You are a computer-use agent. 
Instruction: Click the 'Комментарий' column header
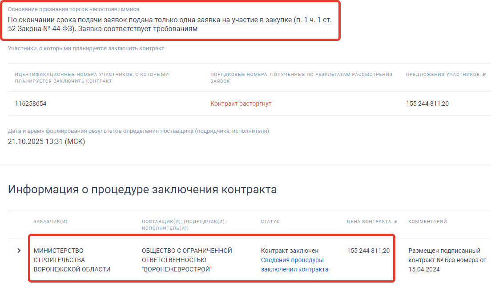tap(427, 221)
